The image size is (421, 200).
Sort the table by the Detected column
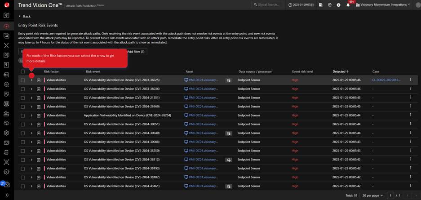coord(341,71)
